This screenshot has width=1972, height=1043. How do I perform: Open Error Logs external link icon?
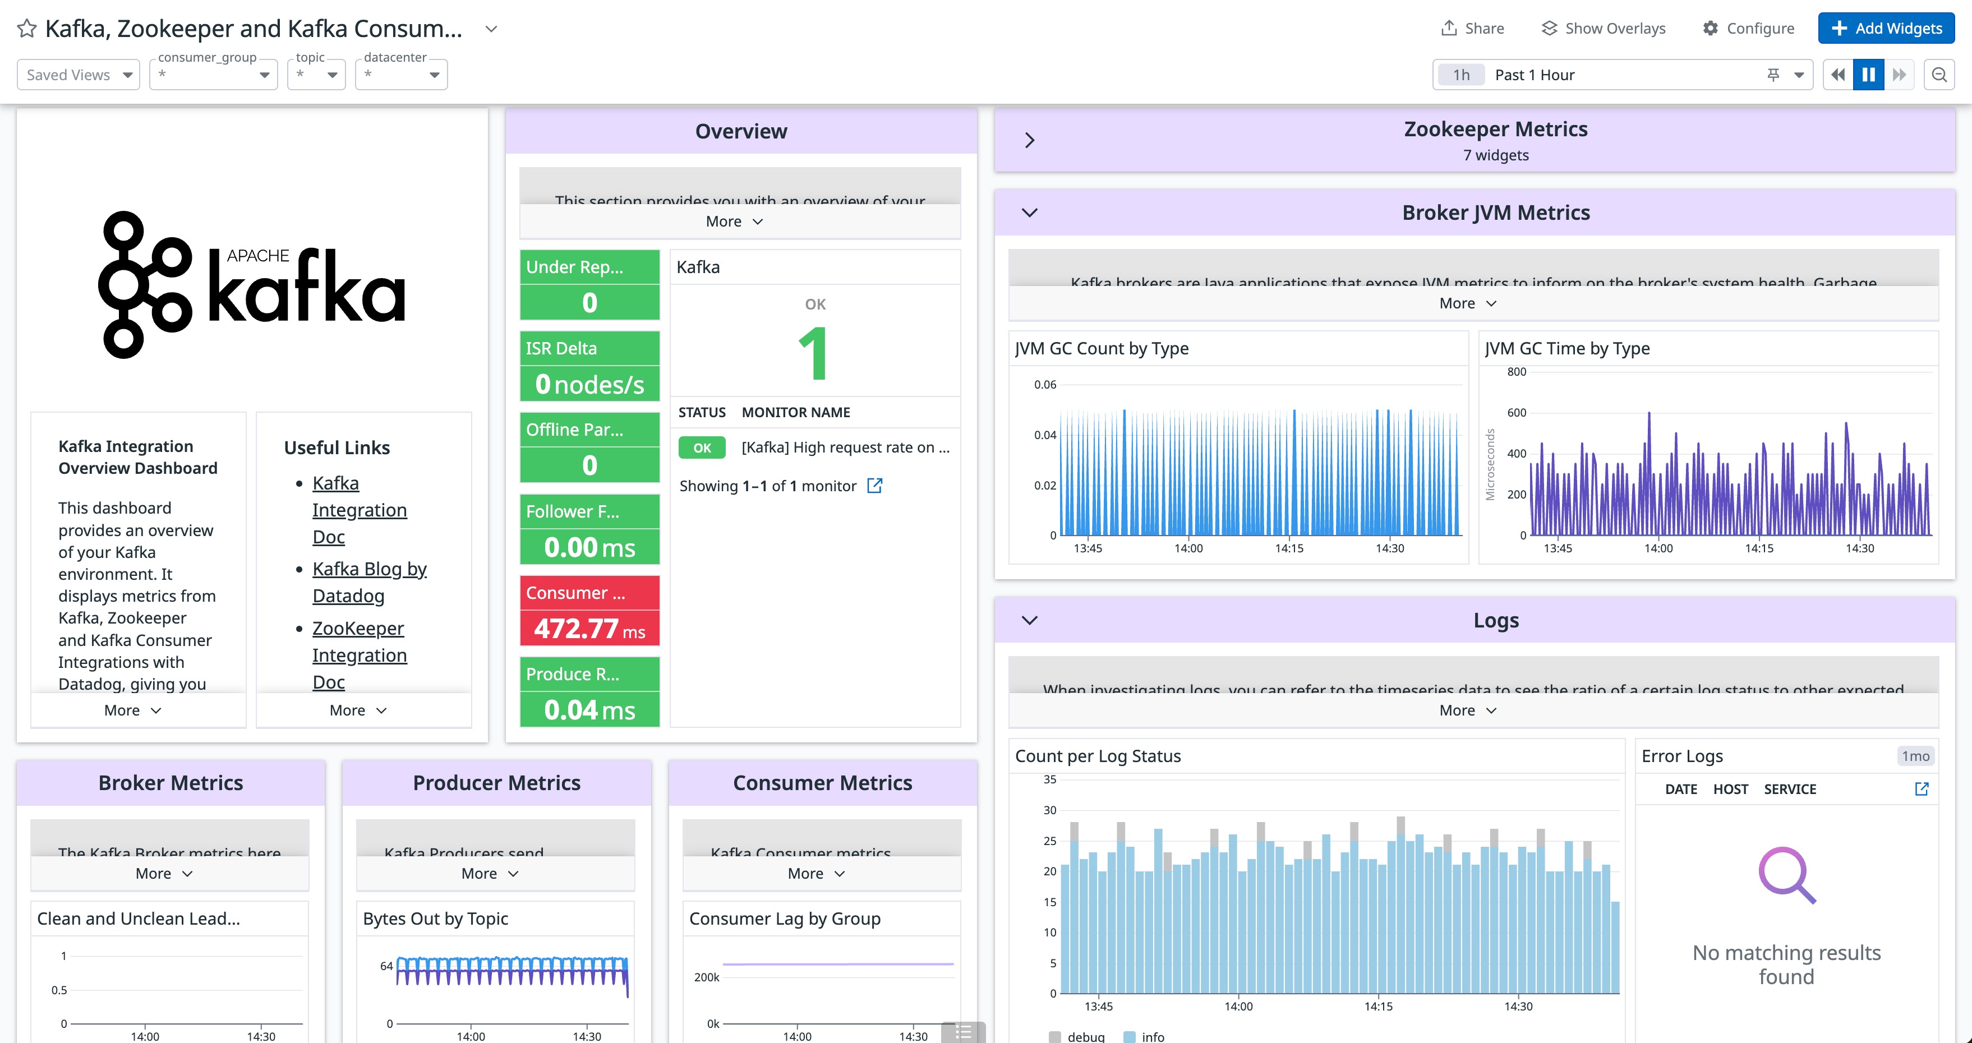(1922, 789)
